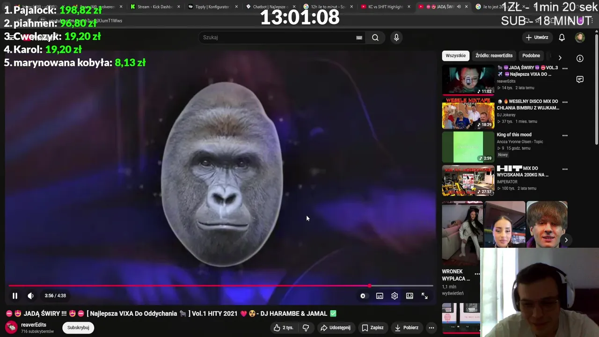599x337 pixels.
Task: Open the chat icon on the right edge
Action: 580,80
